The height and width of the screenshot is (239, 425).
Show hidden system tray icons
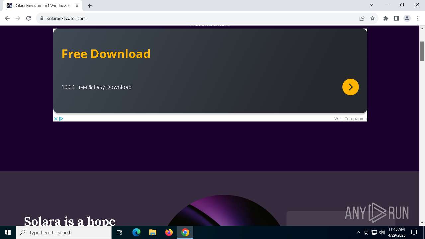coord(358,232)
